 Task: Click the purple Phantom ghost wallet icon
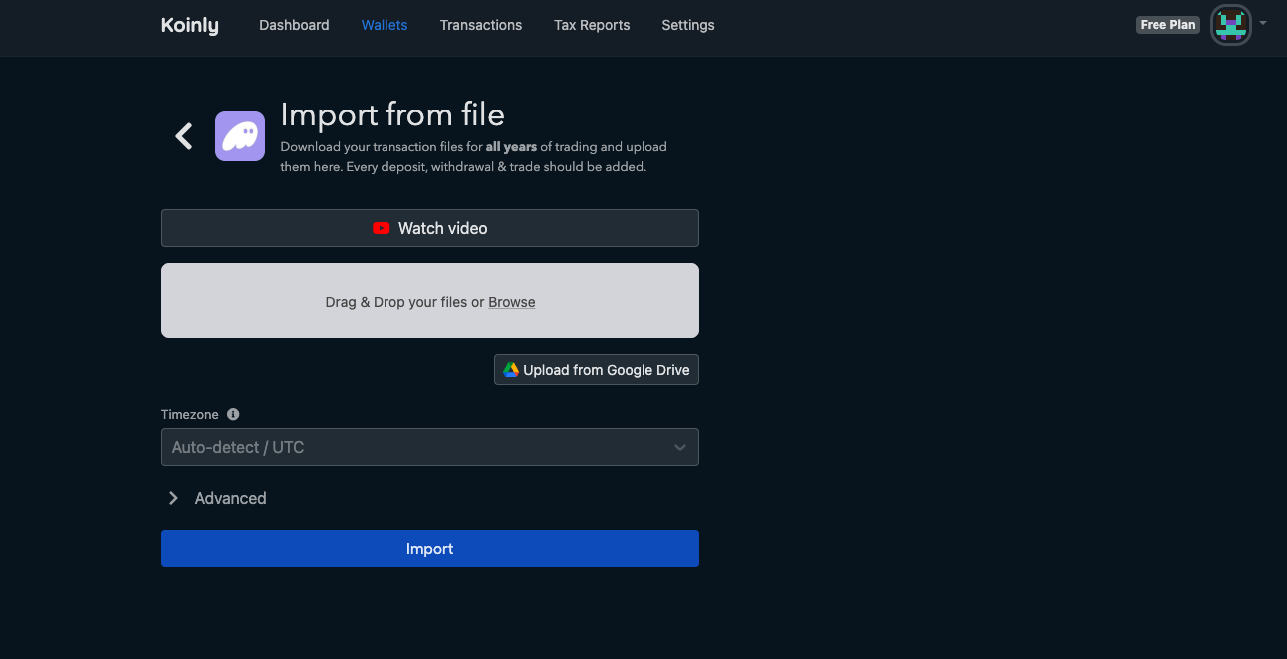[x=240, y=136]
